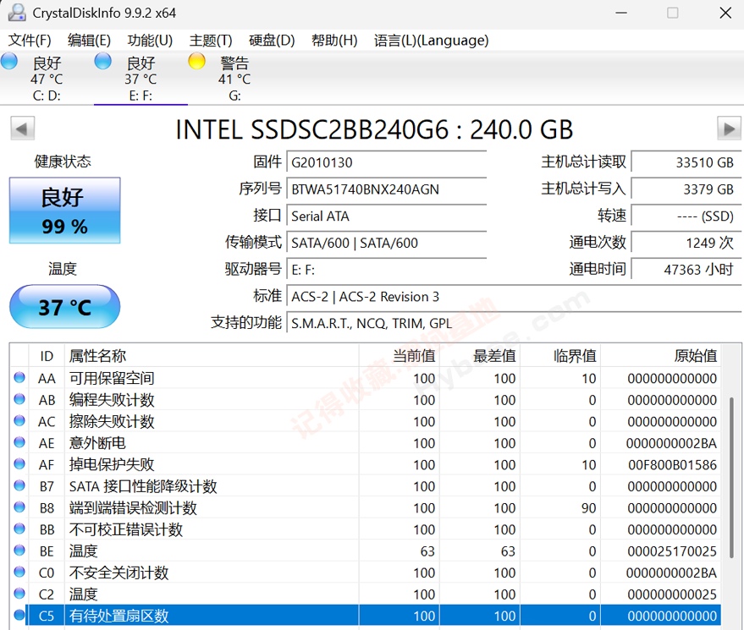
Task: Click status dot of AF row
Action: [19, 463]
